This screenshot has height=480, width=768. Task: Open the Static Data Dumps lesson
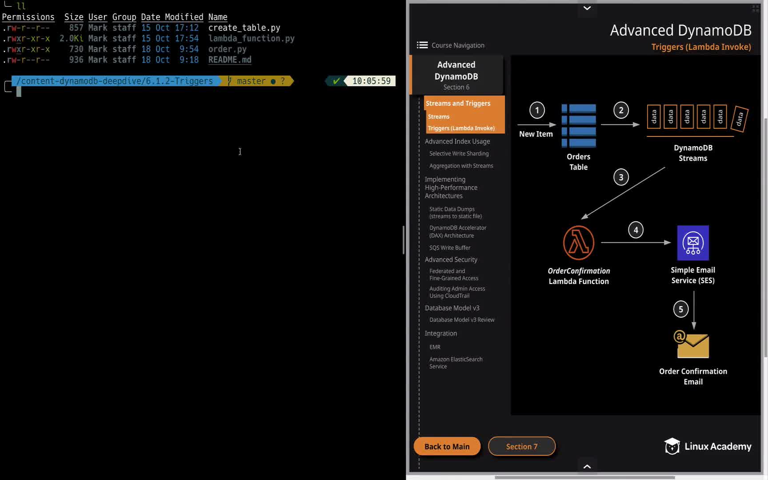(x=456, y=212)
